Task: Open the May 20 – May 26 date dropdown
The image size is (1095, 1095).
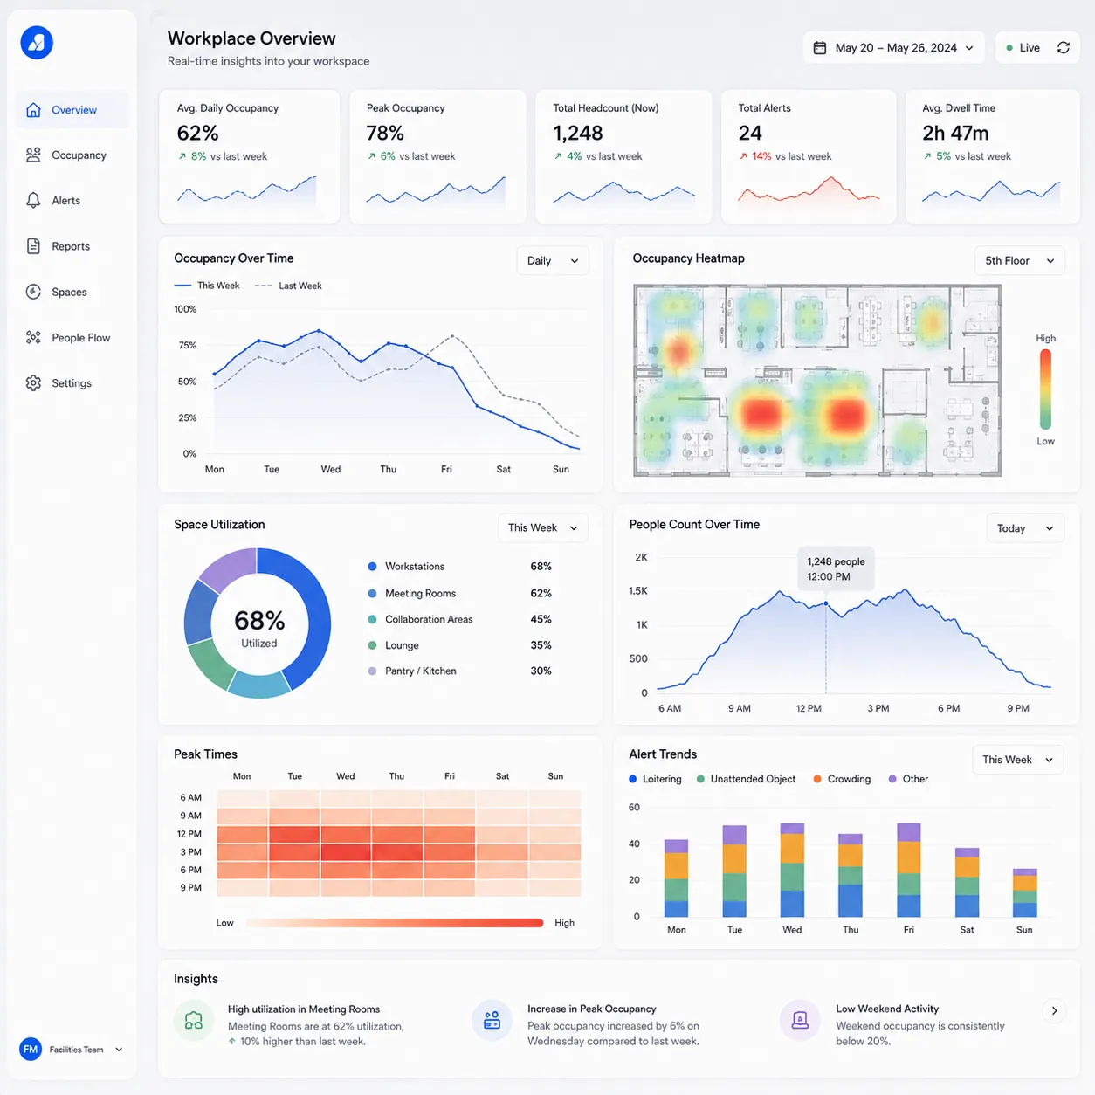Action: coord(893,48)
